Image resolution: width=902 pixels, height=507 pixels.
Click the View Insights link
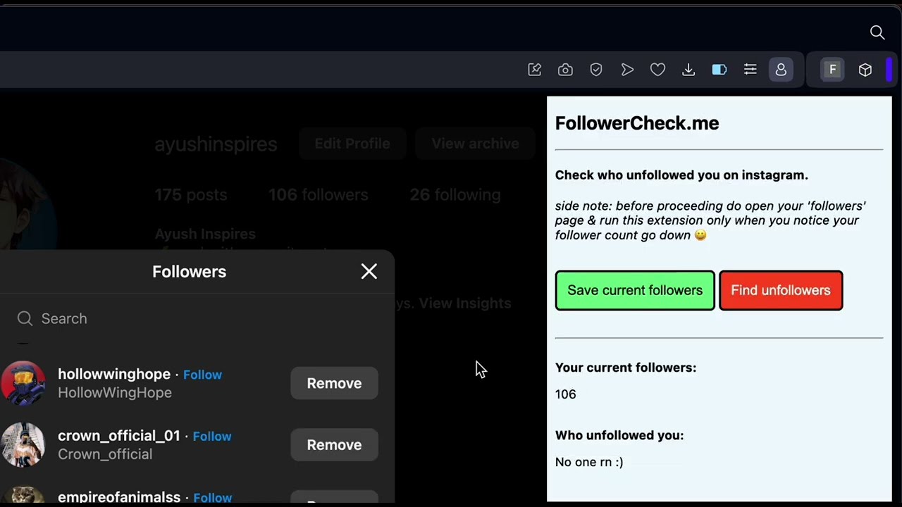click(x=465, y=303)
